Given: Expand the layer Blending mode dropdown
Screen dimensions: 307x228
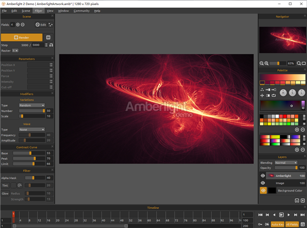Looking at the screenshot, I should click(286, 162).
